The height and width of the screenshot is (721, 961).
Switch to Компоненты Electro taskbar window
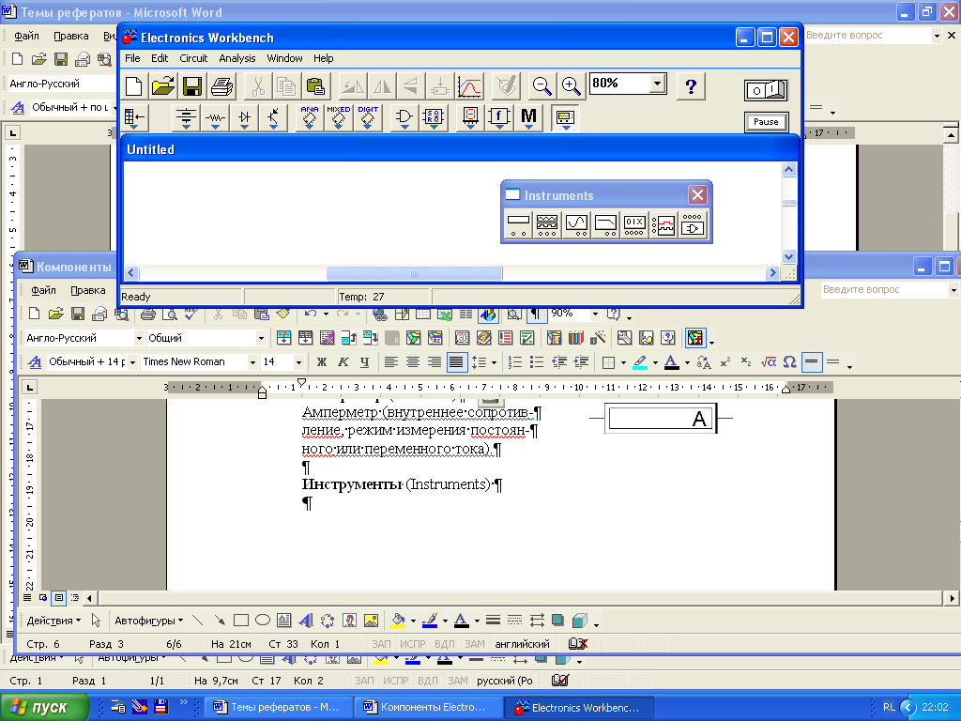(429, 707)
